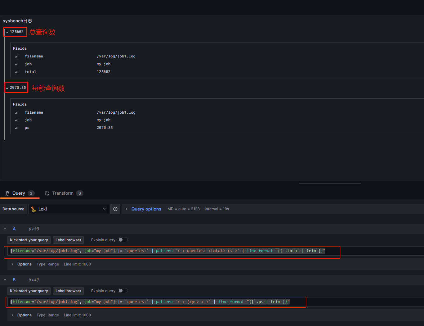The width and height of the screenshot is (424, 326).
Task: Click the Interval = 10s text
Action: pyautogui.click(x=217, y=209)
